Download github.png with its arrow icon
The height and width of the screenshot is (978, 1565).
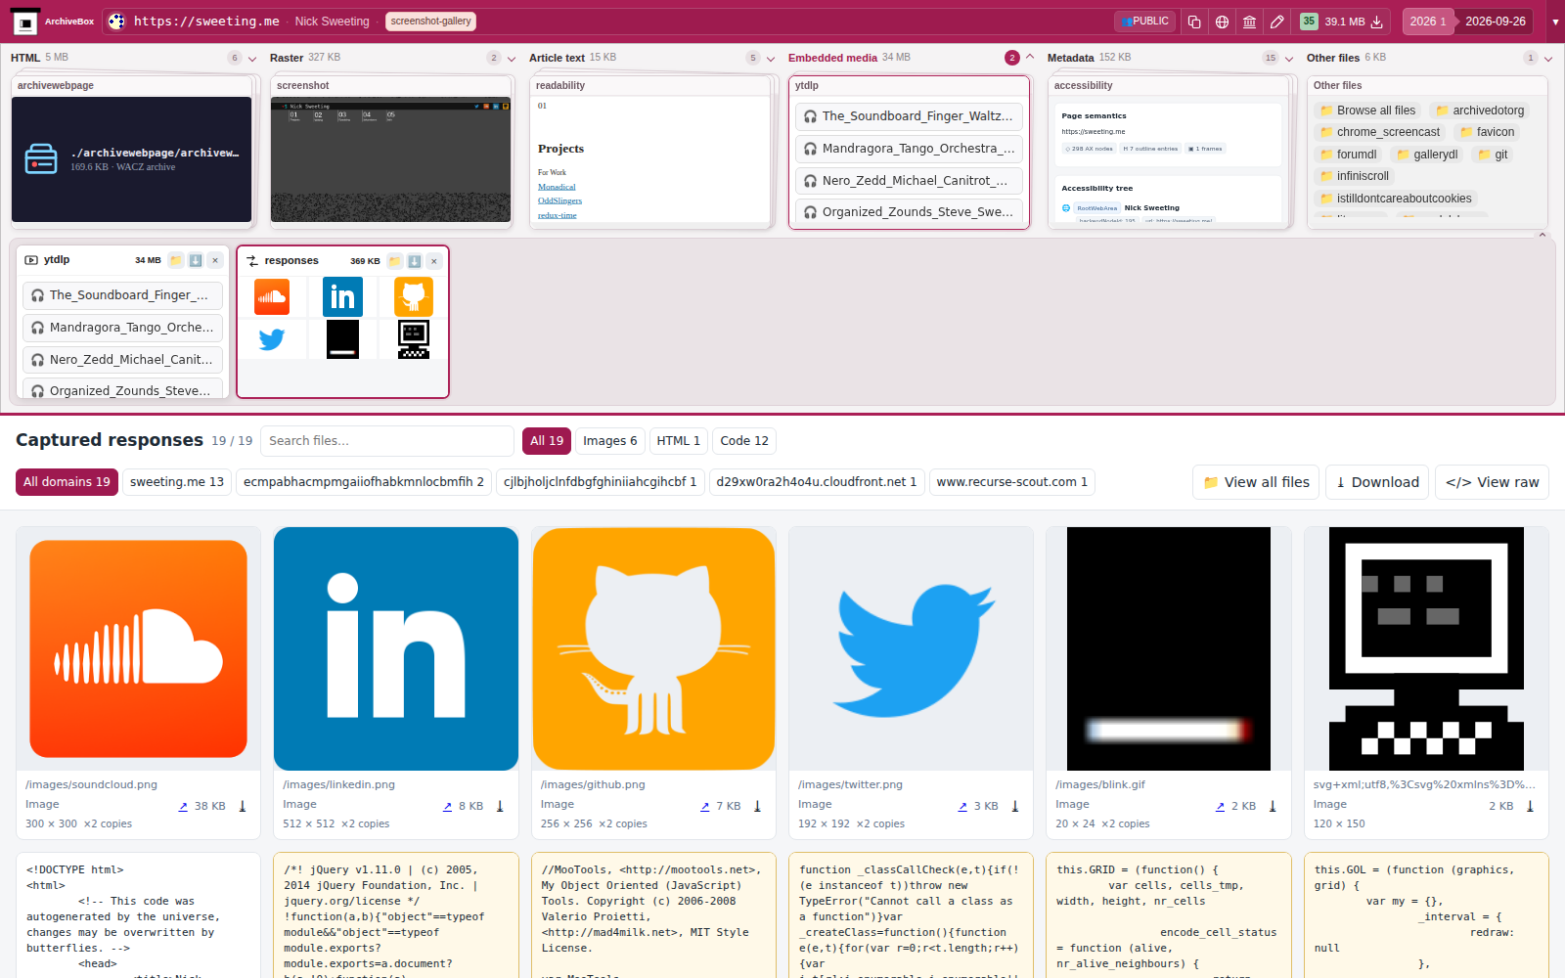[x=757, y=807]
